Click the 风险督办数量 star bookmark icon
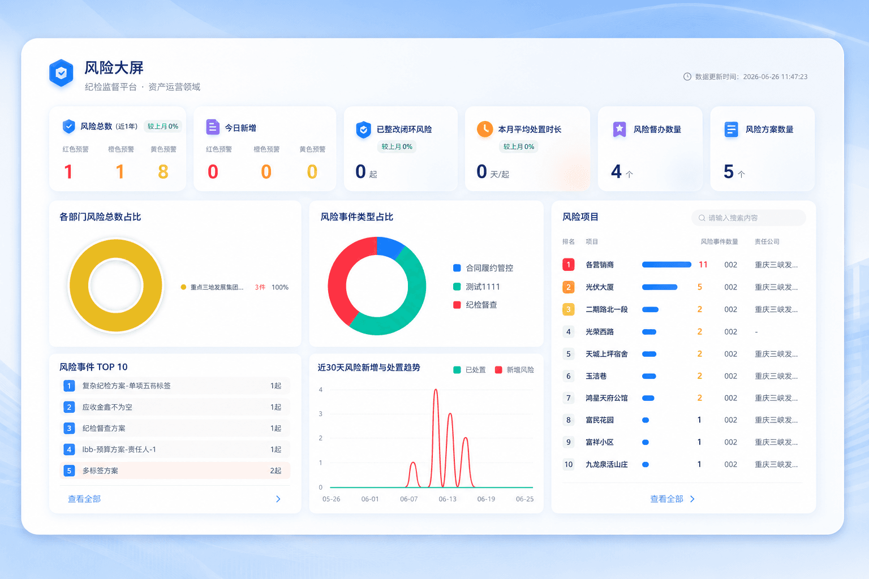This screenshot has height=579, width=869. [x=620, y=129]
